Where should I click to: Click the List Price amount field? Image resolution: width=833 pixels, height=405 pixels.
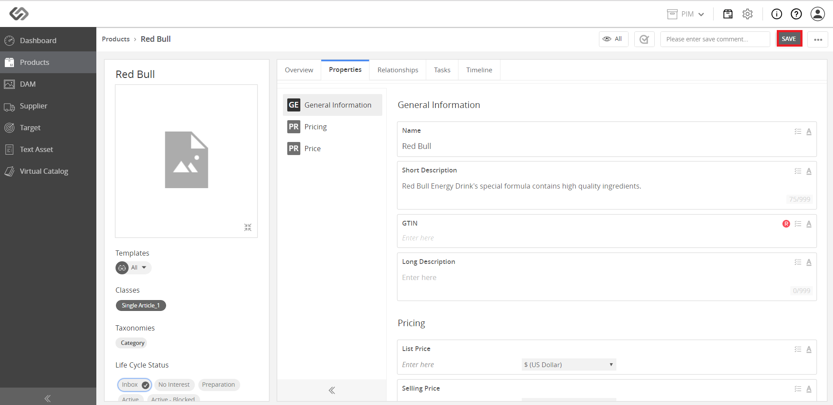point(459,364)
